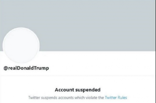Click the divider line below the handle
Viewport: 156px width, 103px height.
point(78,76)
